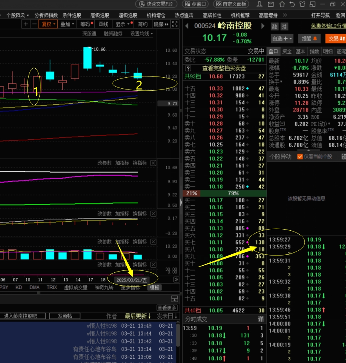Click the orange 交易 trade button
This screenshot has width=346, height=363.
point(335,38)
